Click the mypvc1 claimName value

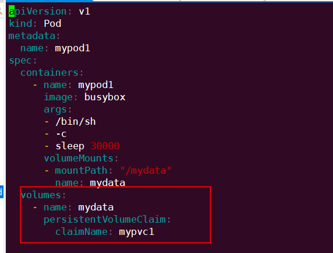tap(137, 232)
